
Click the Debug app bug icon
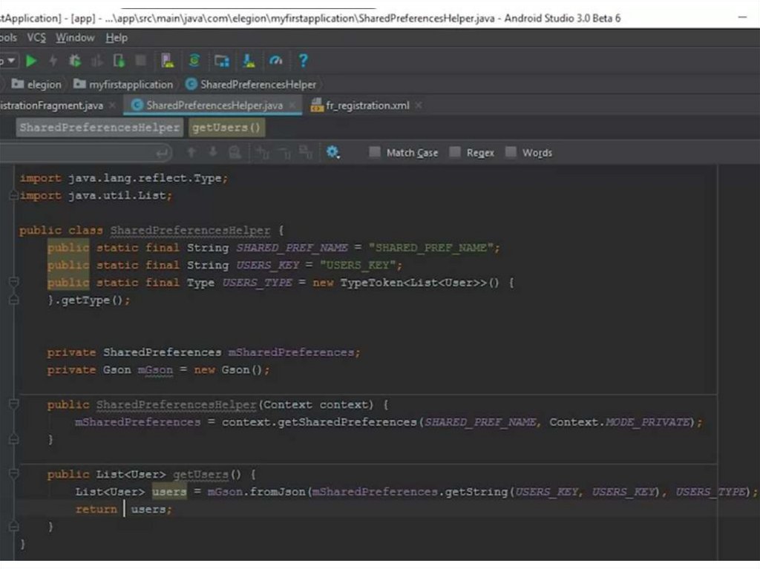coord(74,61)
